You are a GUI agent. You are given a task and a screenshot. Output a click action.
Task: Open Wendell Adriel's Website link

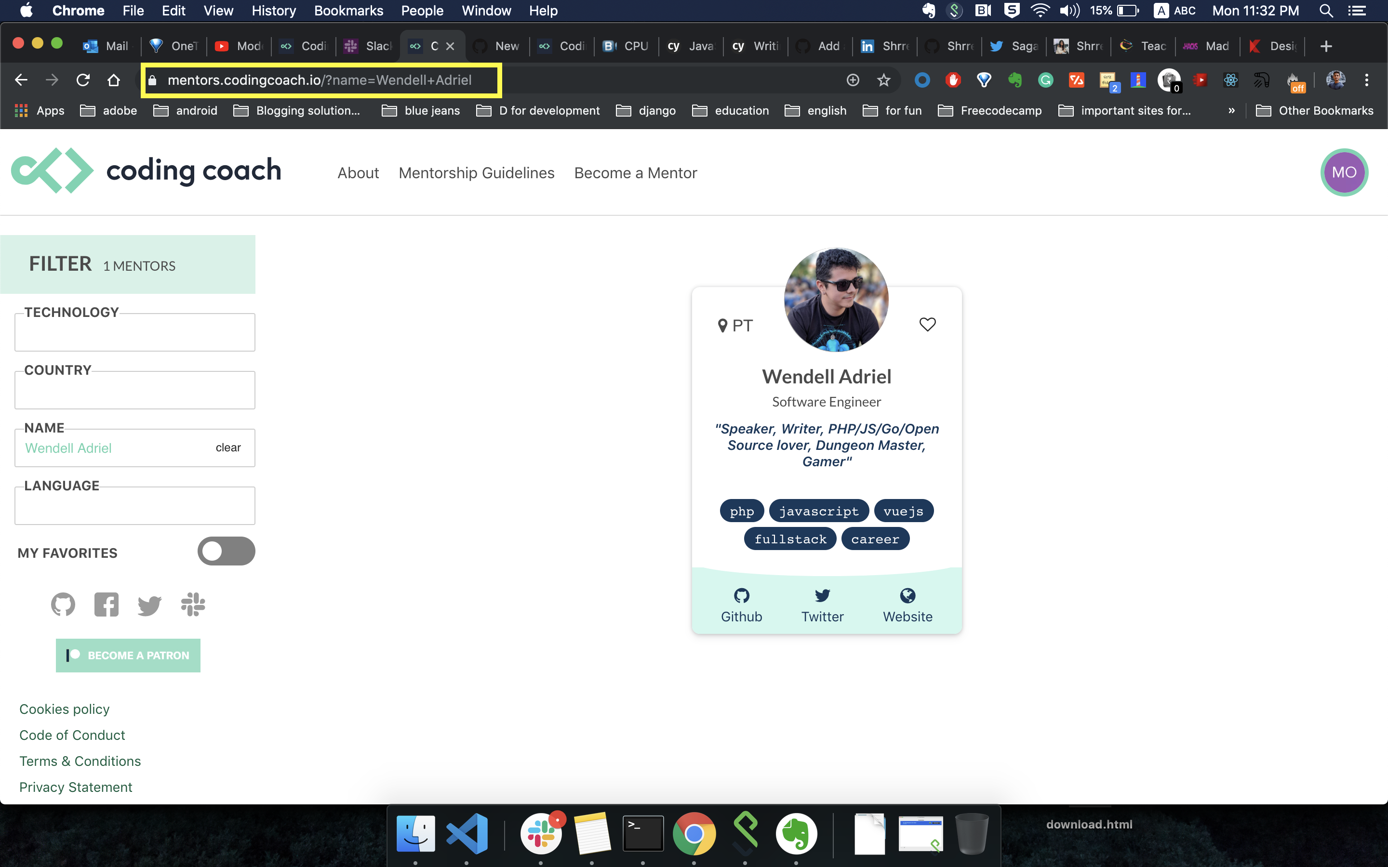coord(908,605)
